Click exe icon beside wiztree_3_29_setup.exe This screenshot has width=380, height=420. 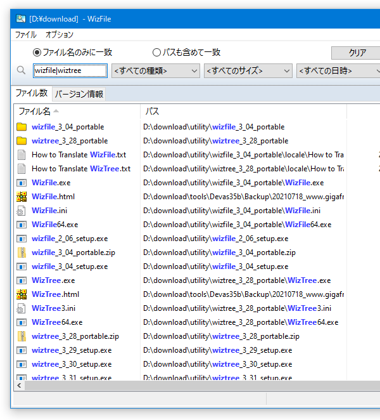pyautogui.click(x=22, y=350)
